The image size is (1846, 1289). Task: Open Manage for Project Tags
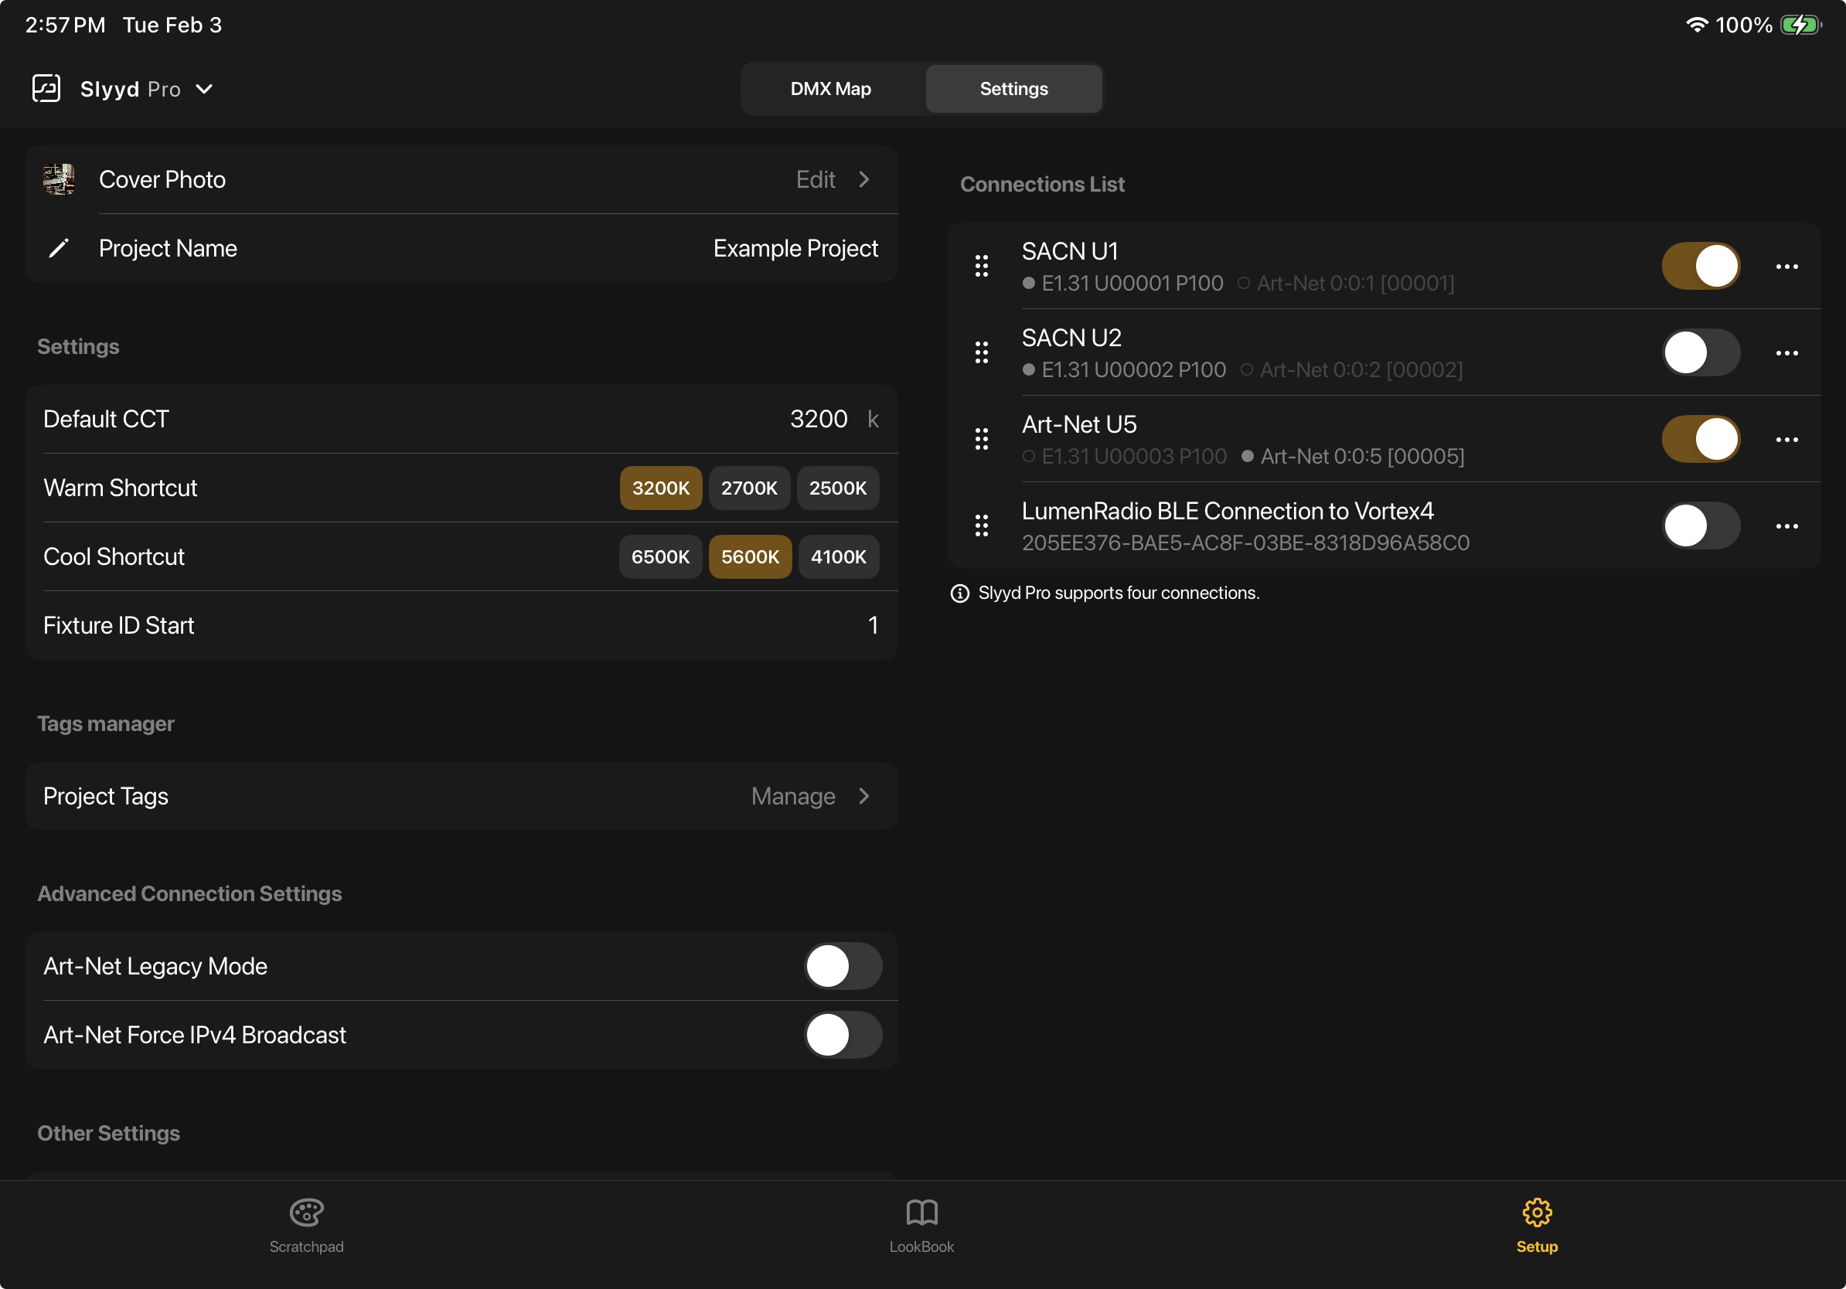pos(793,796)
